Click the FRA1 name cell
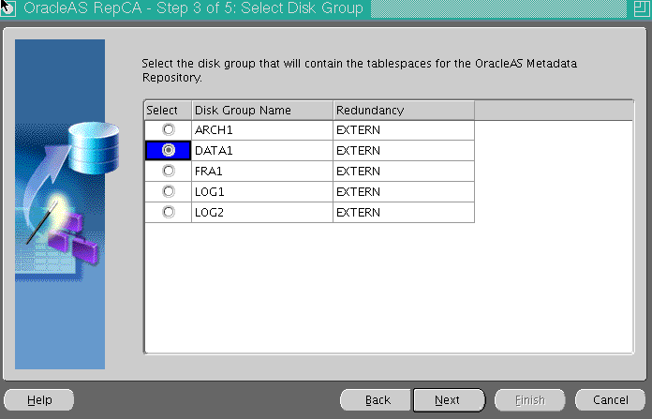652x419 pixels. click(x=262, y=171)
